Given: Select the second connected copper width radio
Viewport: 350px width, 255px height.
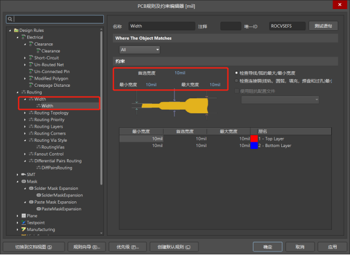Looking at the screenshot, I should (x=237, y=81).
